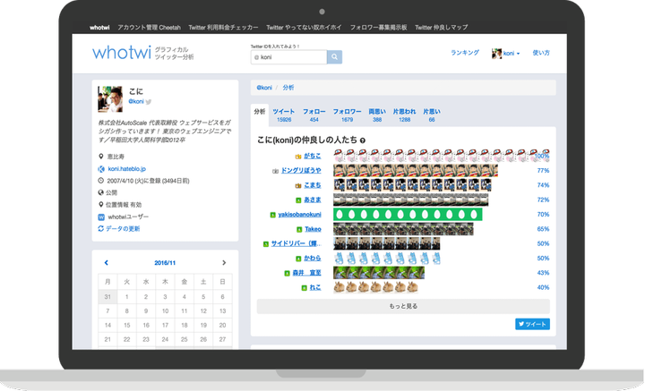Select calendar day 31
The image size is (645, 391).
click(107, 297)
